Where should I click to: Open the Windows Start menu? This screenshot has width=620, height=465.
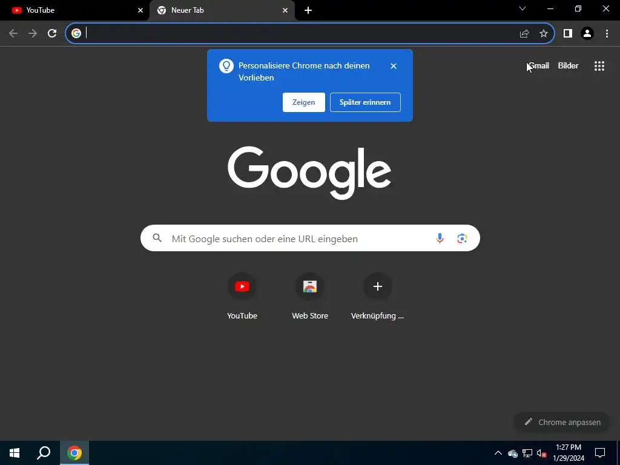click(15, 453)
